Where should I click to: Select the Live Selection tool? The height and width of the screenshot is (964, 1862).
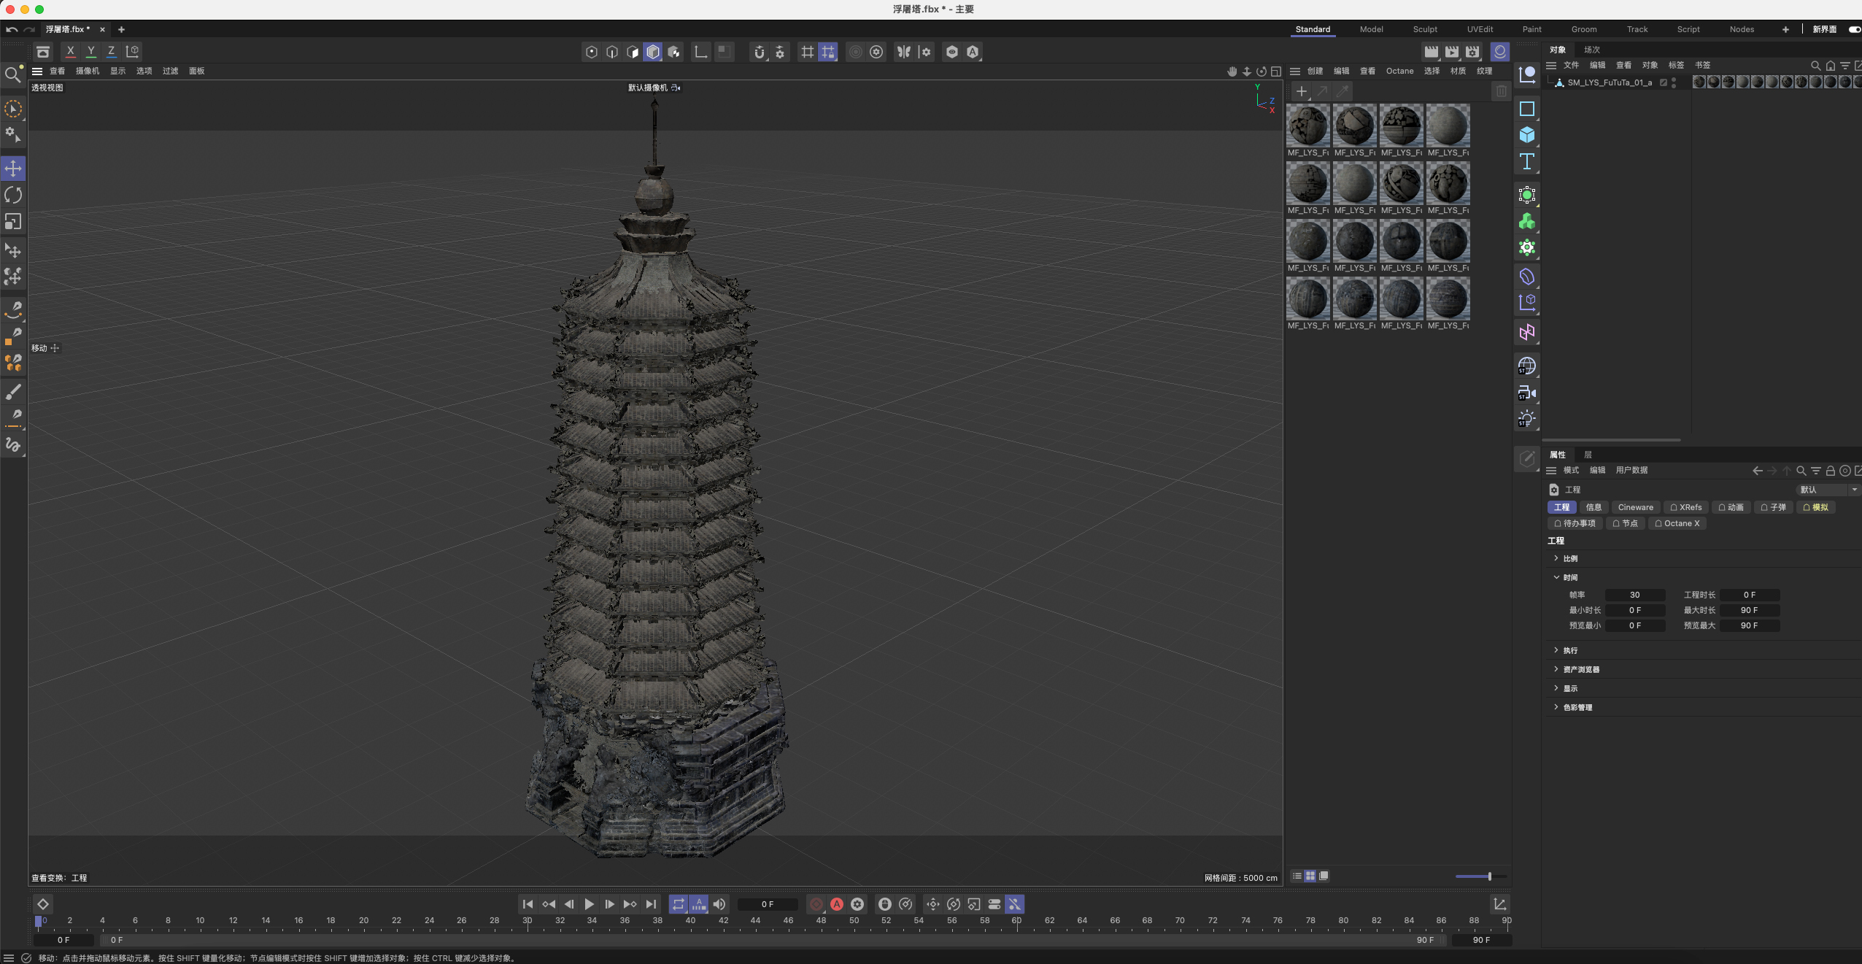tap(13, 109)
